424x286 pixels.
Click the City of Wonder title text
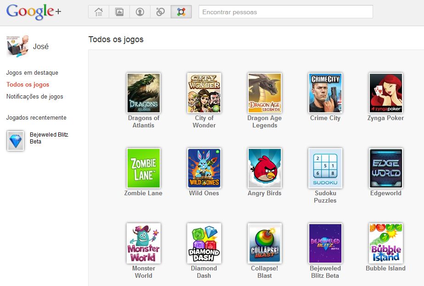coord(204,121)
